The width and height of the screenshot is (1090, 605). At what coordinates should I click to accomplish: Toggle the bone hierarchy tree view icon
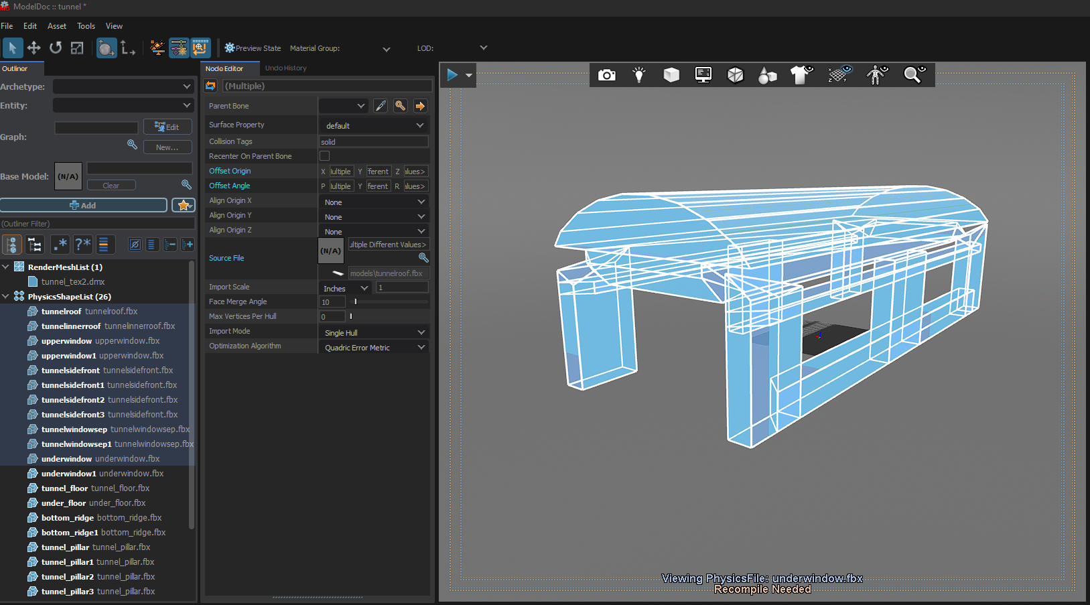coord(34,245)
